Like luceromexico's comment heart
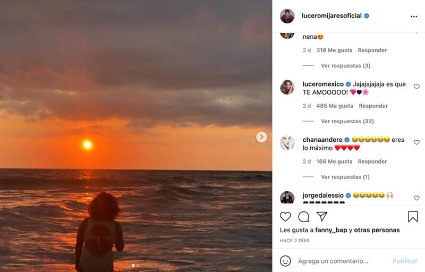This screenshot has width=425, height=272. pos(416,87)
